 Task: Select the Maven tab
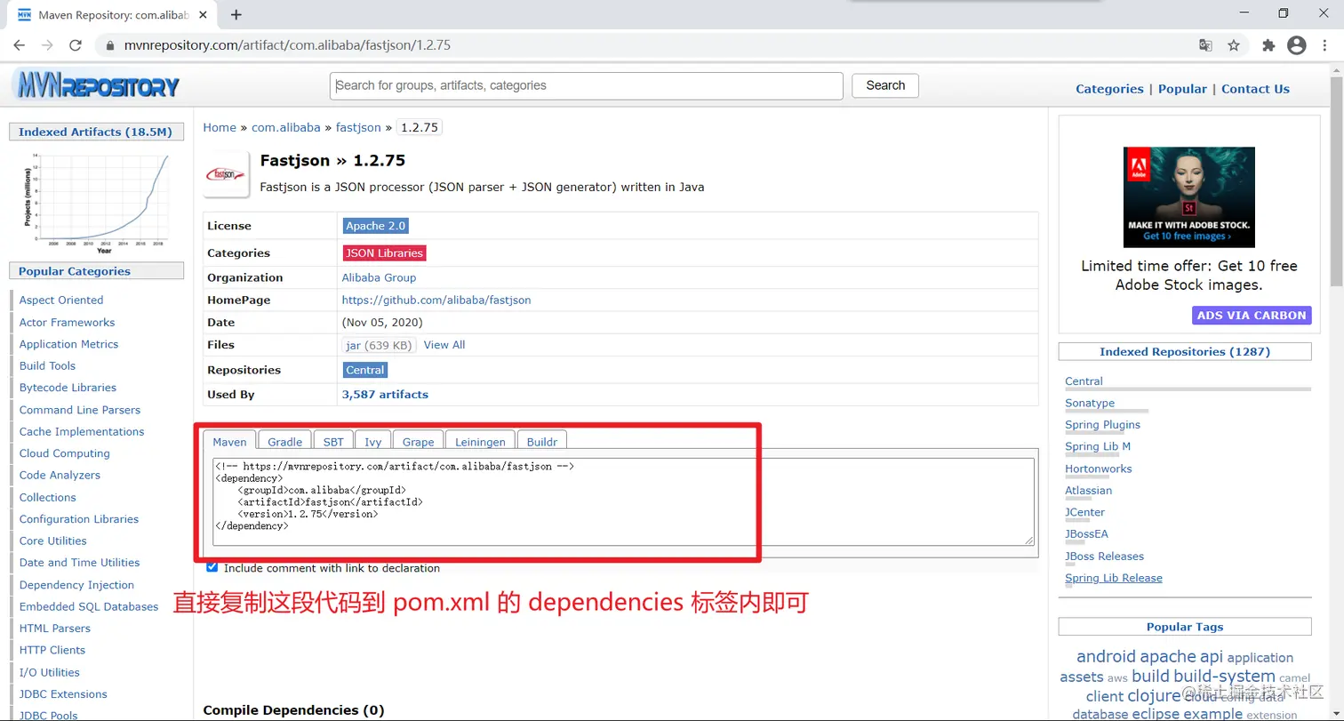(229, 441)
